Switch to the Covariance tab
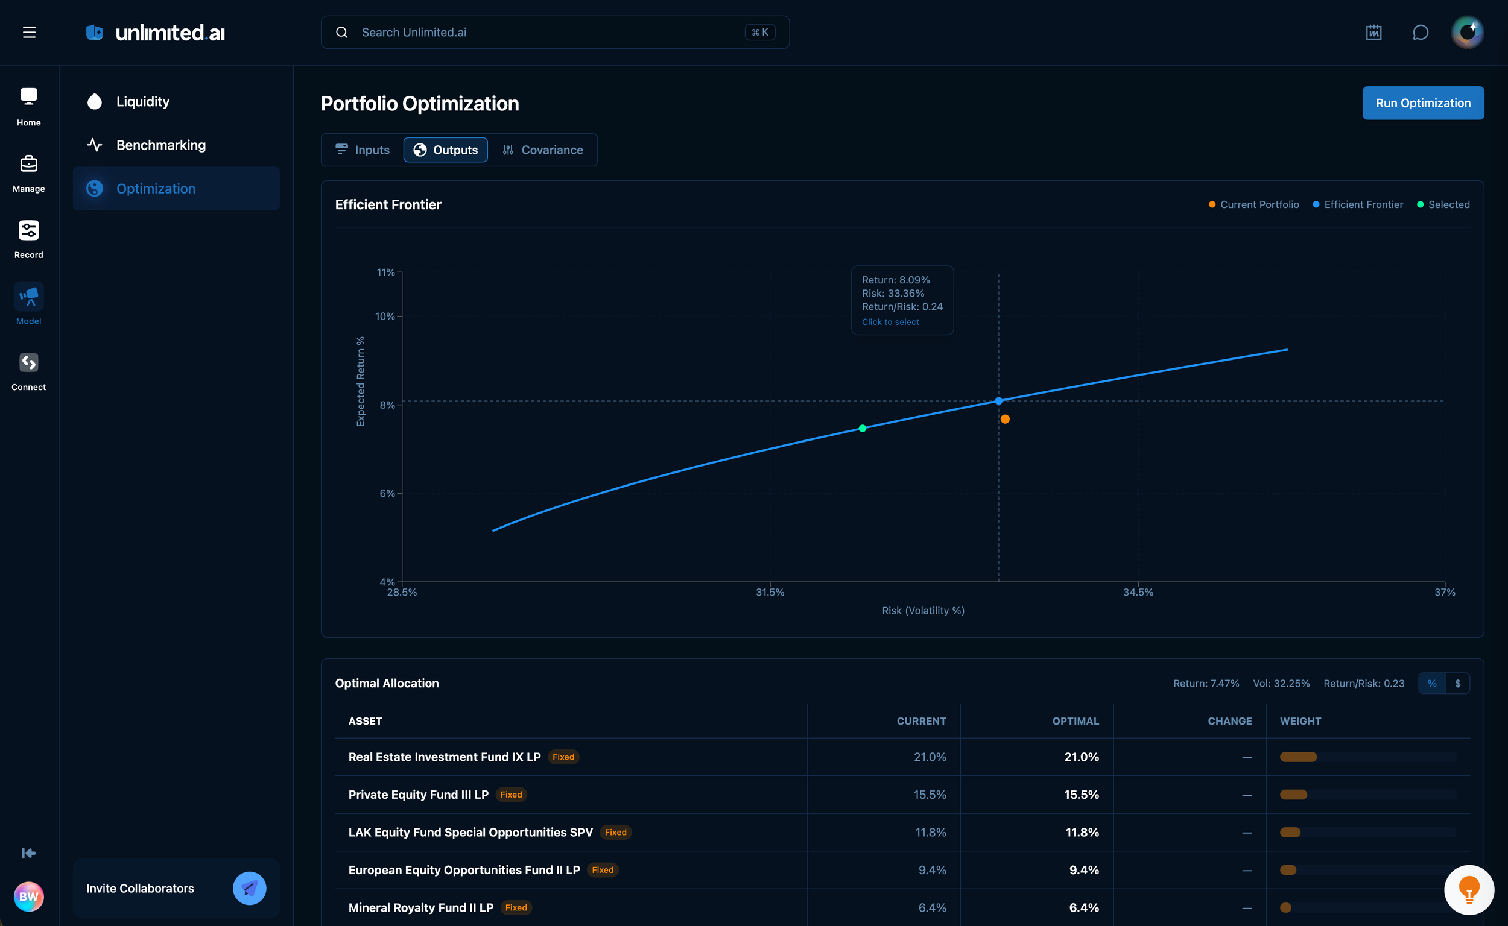The height and width of the screenshot is (926, 1508). point(542,150)
